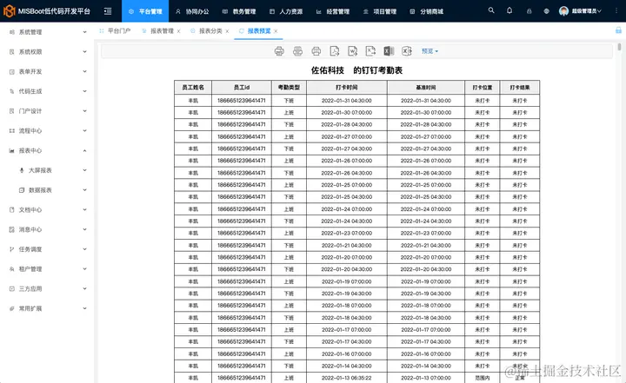Click the 打卡时间 column header

(x=347, y=87)
